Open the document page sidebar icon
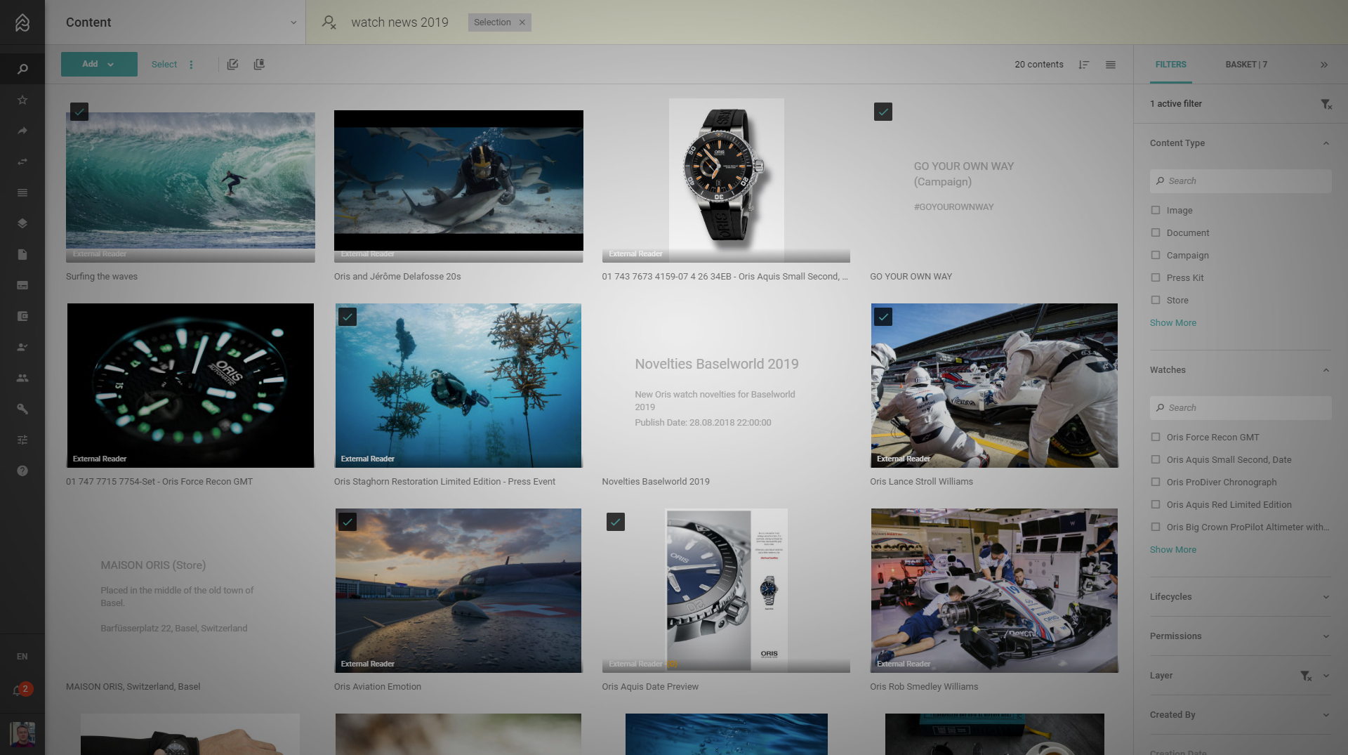 (x=22, y=254)
